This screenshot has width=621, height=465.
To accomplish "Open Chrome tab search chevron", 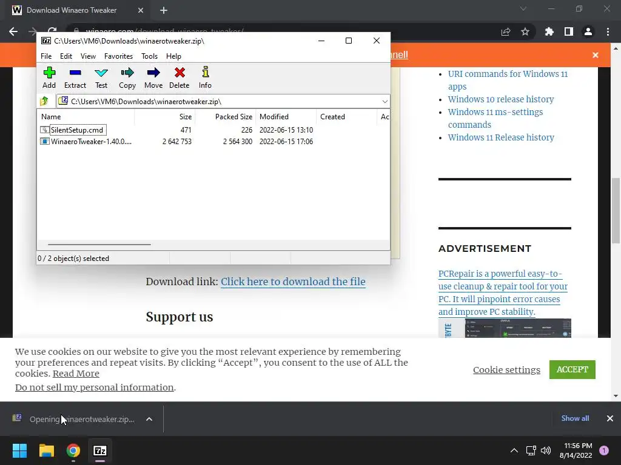I will tap(523, 8).
